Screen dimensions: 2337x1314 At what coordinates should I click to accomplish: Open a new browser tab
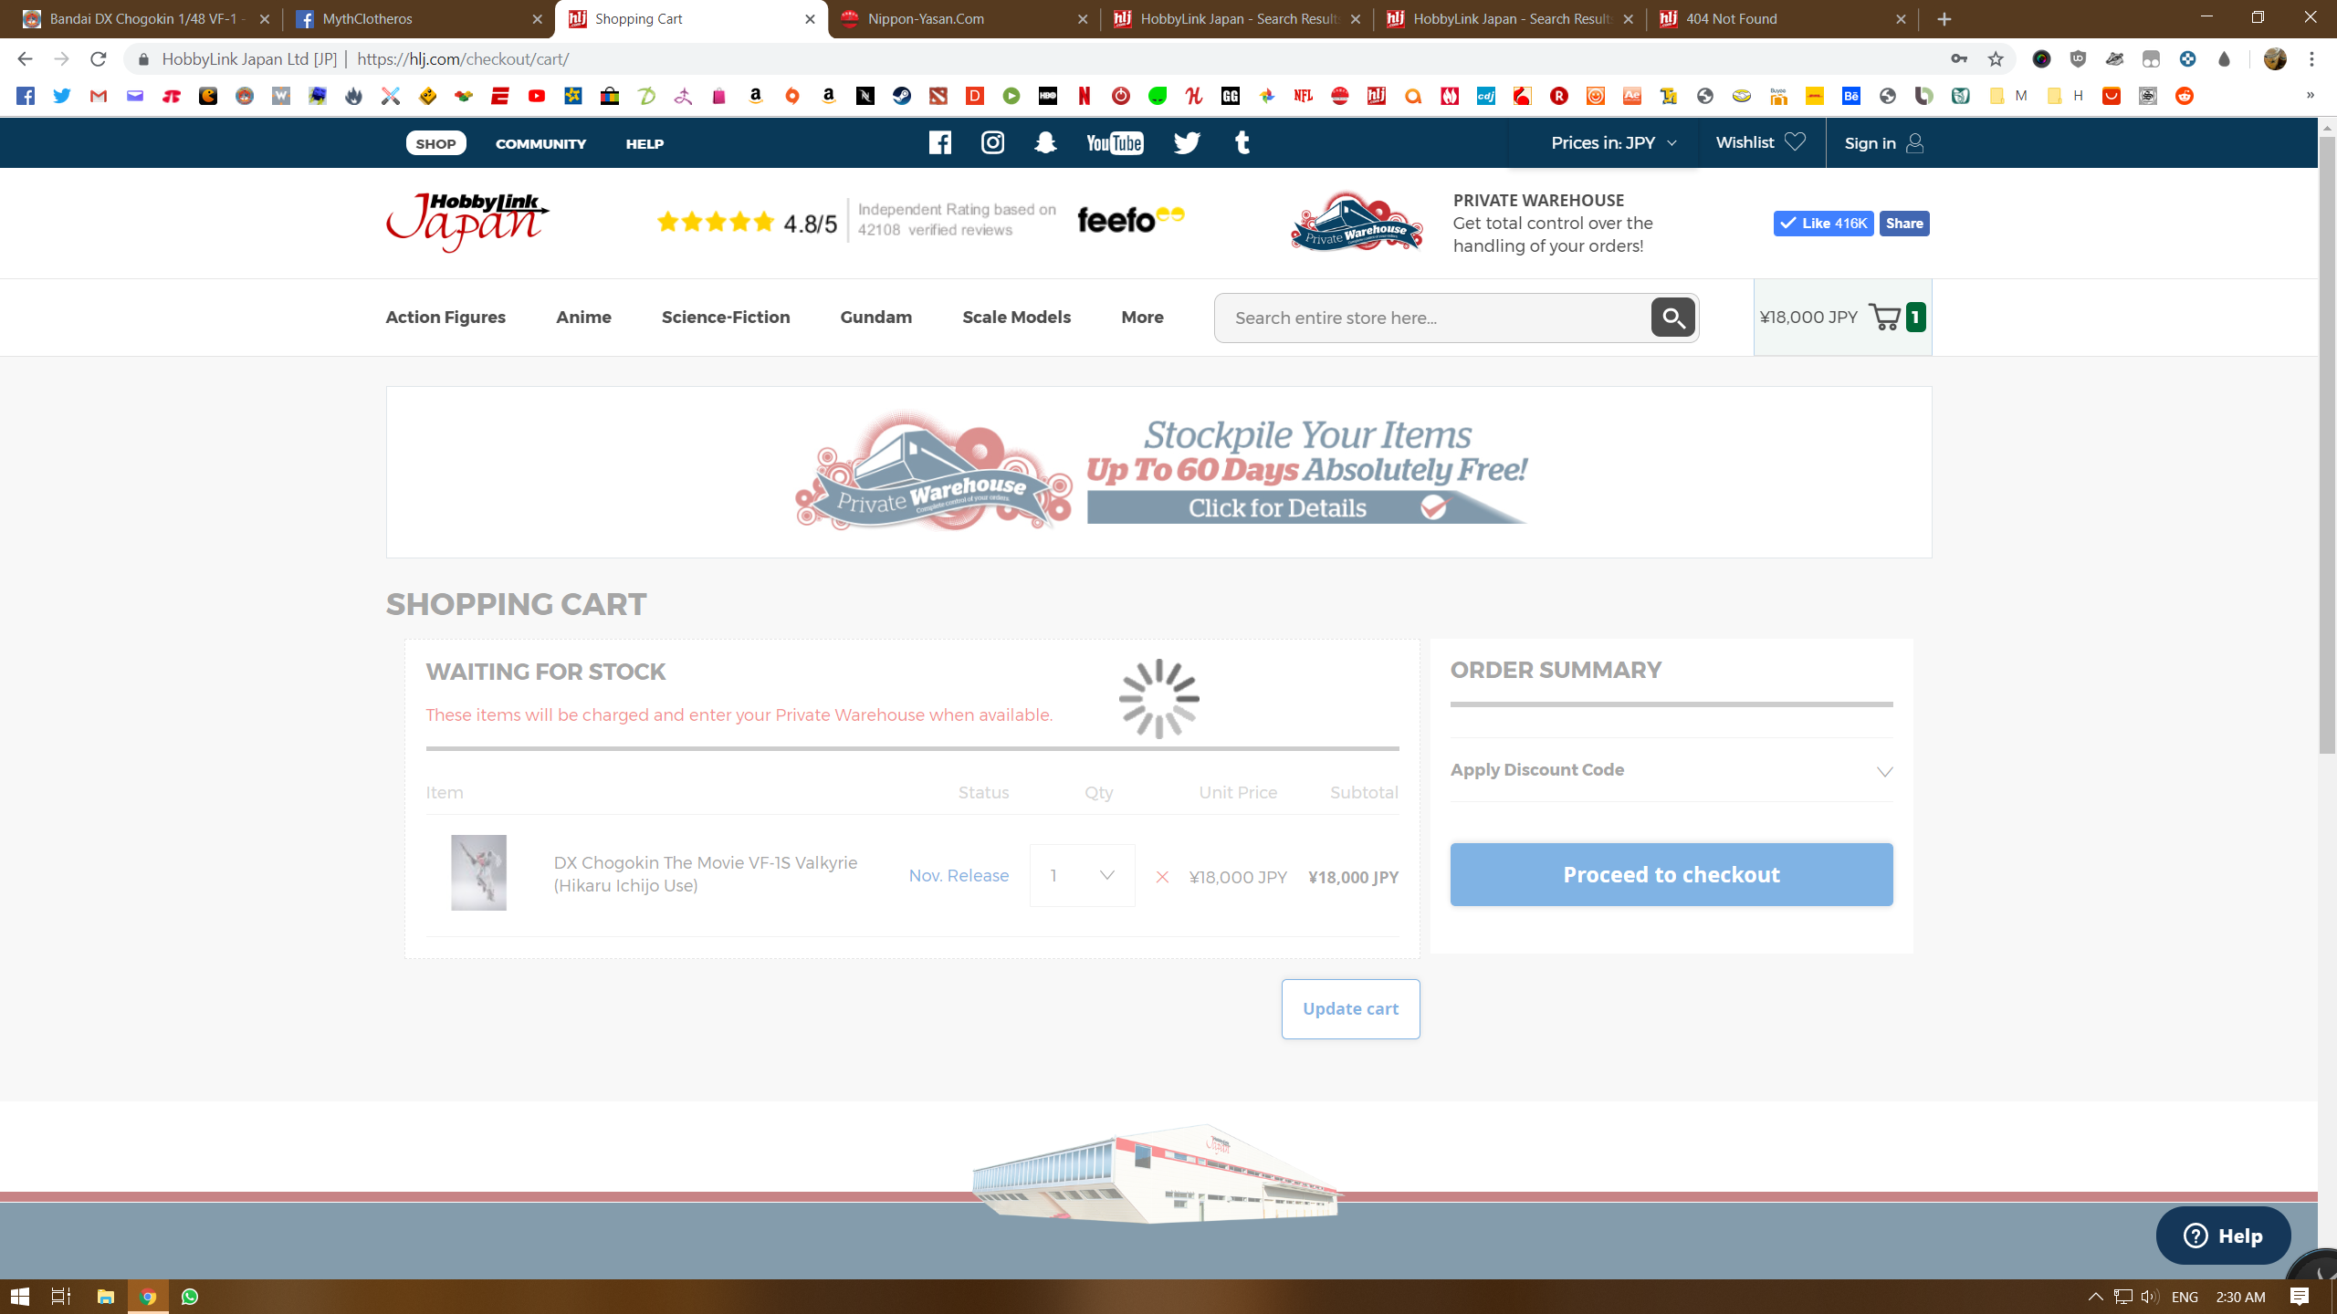tap(1944, 19)
